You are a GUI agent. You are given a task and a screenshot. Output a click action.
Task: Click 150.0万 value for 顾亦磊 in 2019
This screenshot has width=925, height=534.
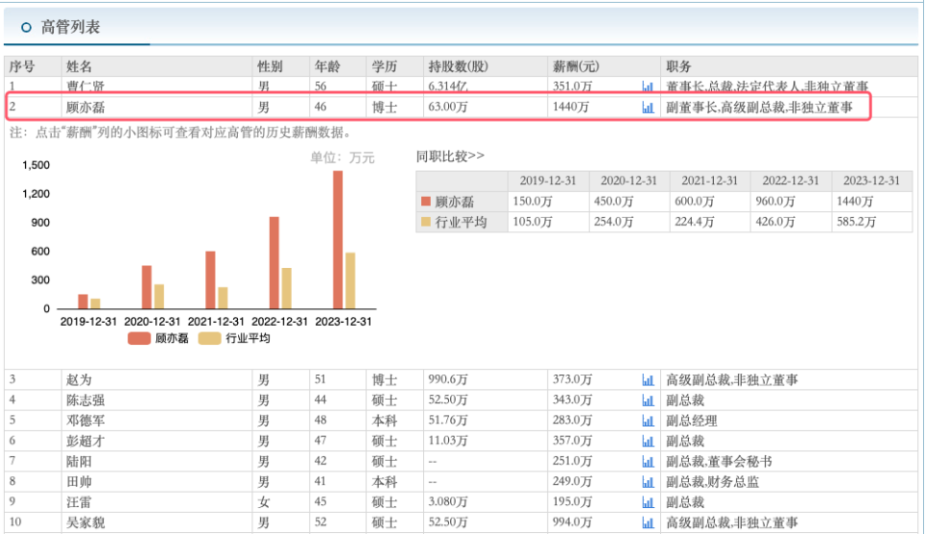(x=533, y=201)
